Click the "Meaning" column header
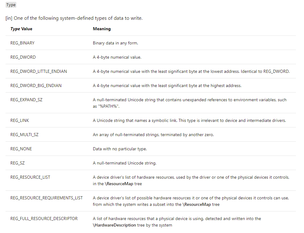 click(x=102, y=29)
